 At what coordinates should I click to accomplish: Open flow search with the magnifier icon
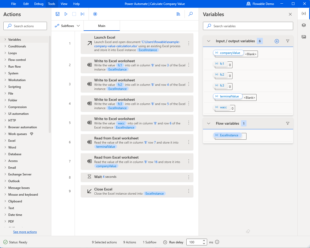click(191, 14)
